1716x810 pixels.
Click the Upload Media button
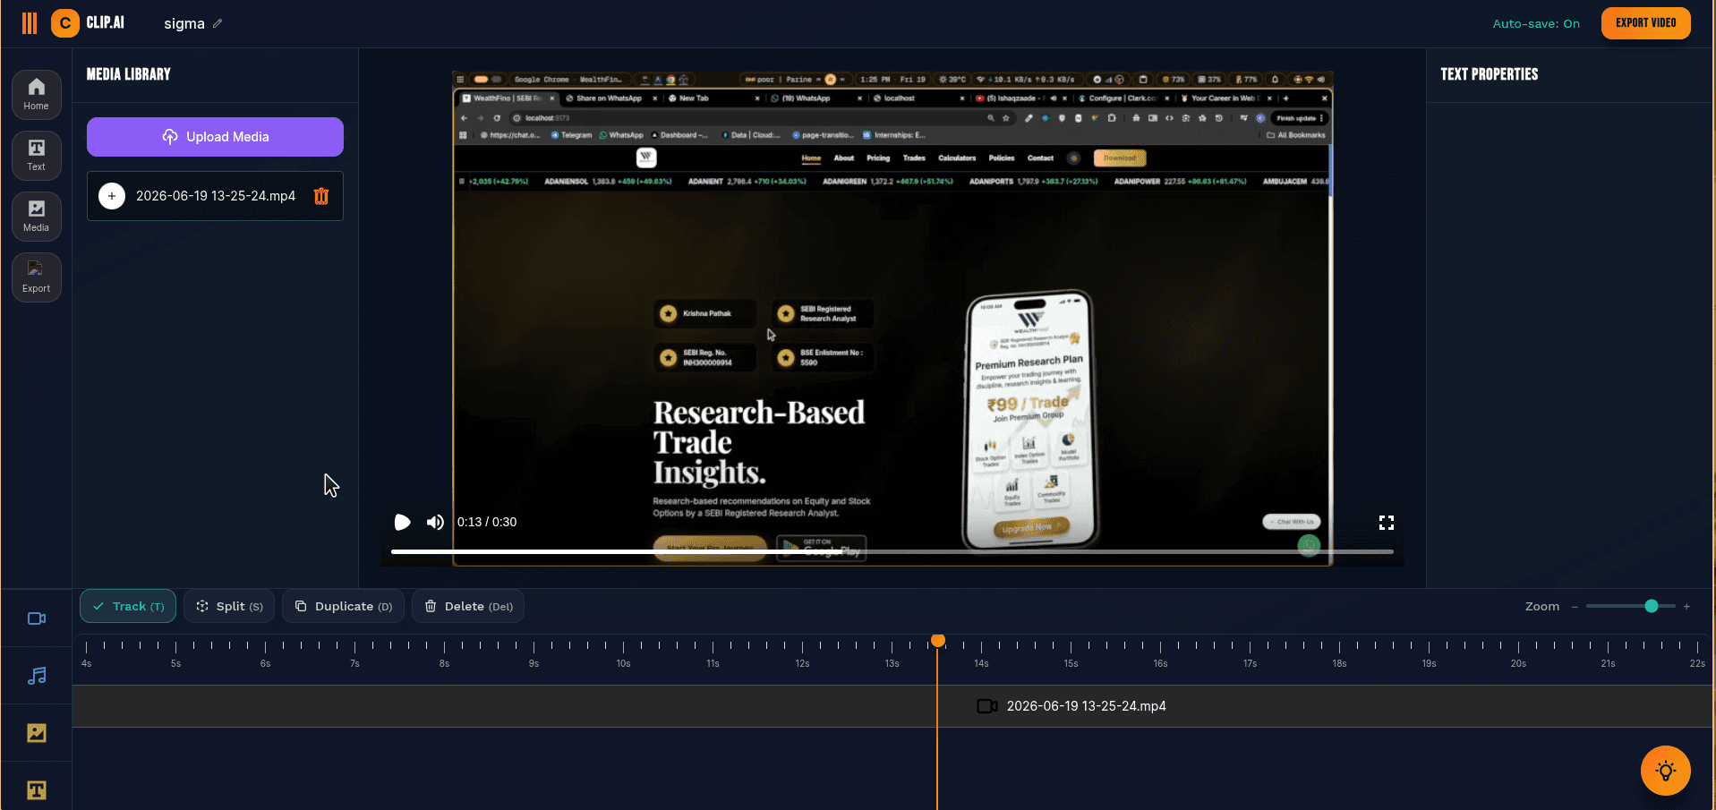(215, 137)
